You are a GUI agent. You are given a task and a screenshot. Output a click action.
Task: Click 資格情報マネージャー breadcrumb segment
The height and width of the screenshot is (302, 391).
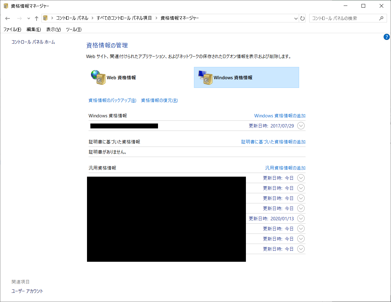tap(180, 18)
